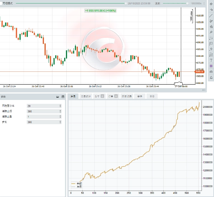Click the 1000000x speed stepper arrows
This screenshot has height=197, width=214.
(x=204, y=4)
